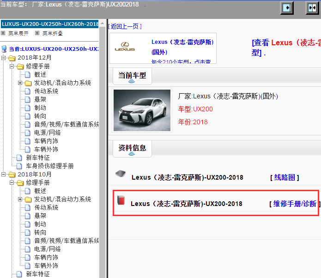Click the computer icon beside 当前:LUXUS
Image resolution: width=321 pixels, height=278 pixels.
click(4, 49)
